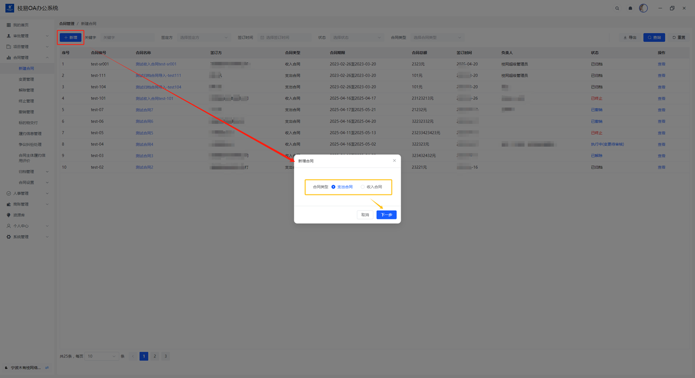Click the 关键字 keyword input field

coord(128,37)
